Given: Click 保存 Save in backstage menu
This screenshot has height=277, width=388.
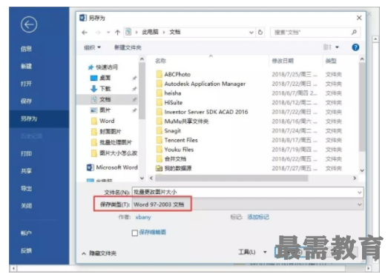Looking at the screenshot, I should 26,101.
